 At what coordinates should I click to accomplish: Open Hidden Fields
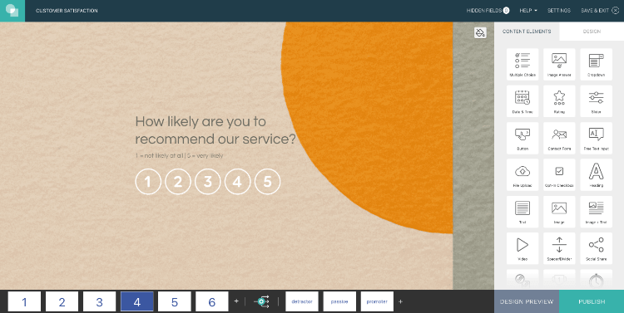coord(488,11)
